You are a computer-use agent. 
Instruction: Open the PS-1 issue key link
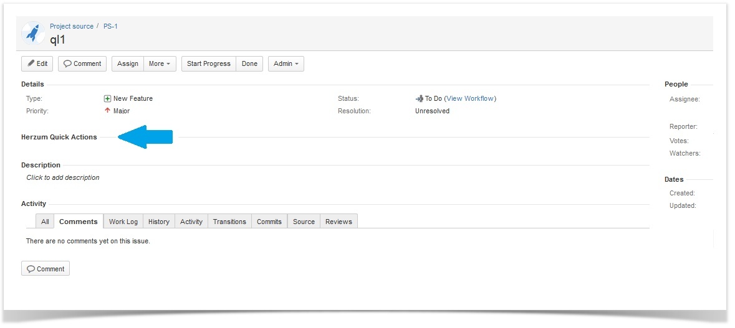(x=110, y=26)
